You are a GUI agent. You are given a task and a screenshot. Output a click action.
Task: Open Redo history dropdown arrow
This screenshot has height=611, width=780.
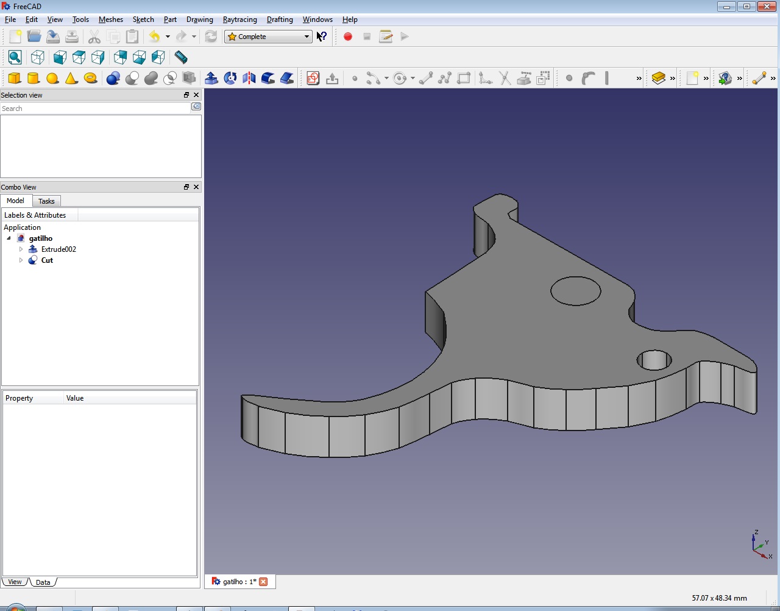pyautogui.click(x=194, y=37)
